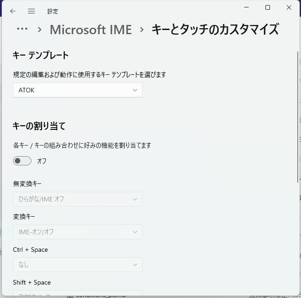Open the Shift + Space dropdown
Screen dimensions: 301x298
tap(78, 293)
